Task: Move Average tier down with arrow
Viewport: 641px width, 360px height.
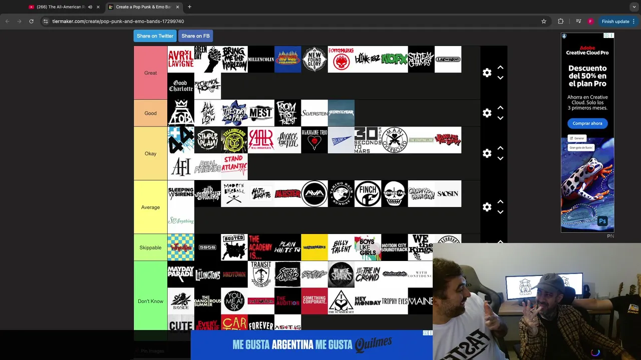Action: click(x=500, y=212)
